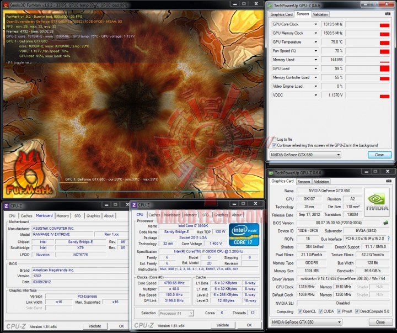This screenshot has height=333, width=397.
Task: Click the camera screenshot icon in GPU-Z Graphics Card window
Action: [x=388, y=181]
